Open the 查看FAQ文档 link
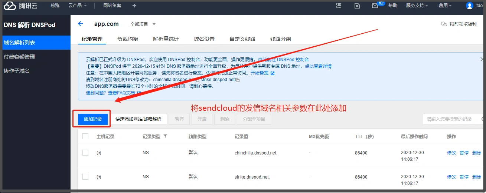The height and width of the screenshot is (193, 486). click(x=121, y=93)
